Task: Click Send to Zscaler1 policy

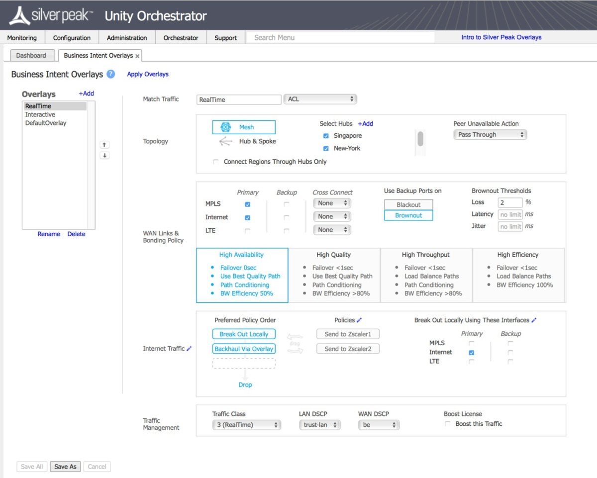Action: click(x=348, y=334)
